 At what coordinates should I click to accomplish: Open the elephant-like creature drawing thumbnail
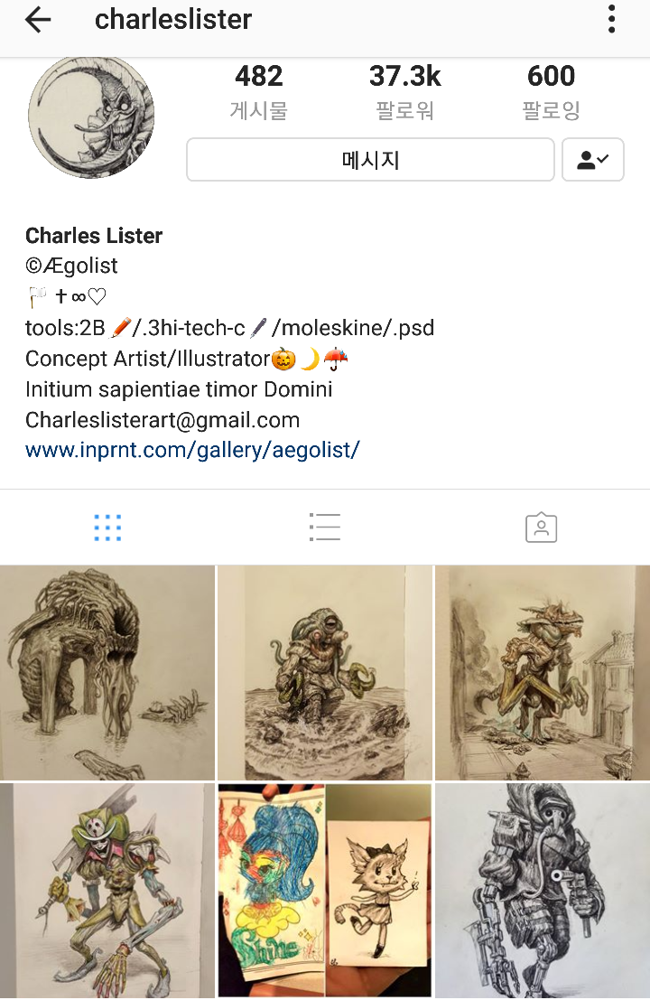tap(107, 673)
